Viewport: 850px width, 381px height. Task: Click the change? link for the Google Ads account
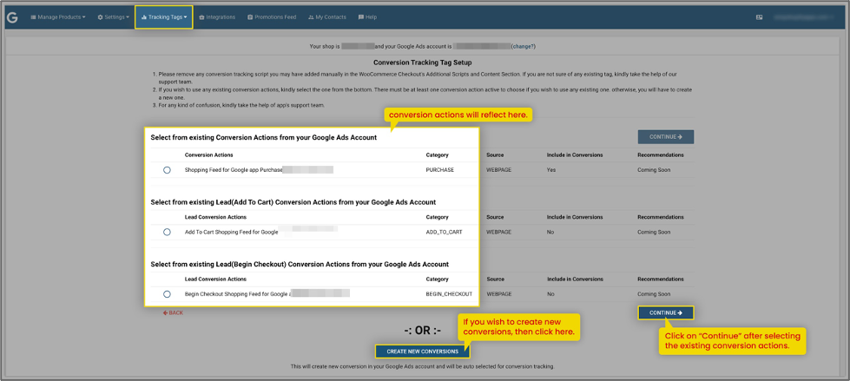[x=524, y=47]
